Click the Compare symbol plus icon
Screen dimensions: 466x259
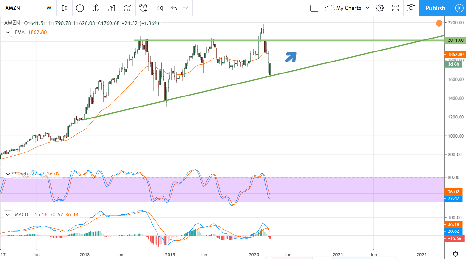point(80,8)
